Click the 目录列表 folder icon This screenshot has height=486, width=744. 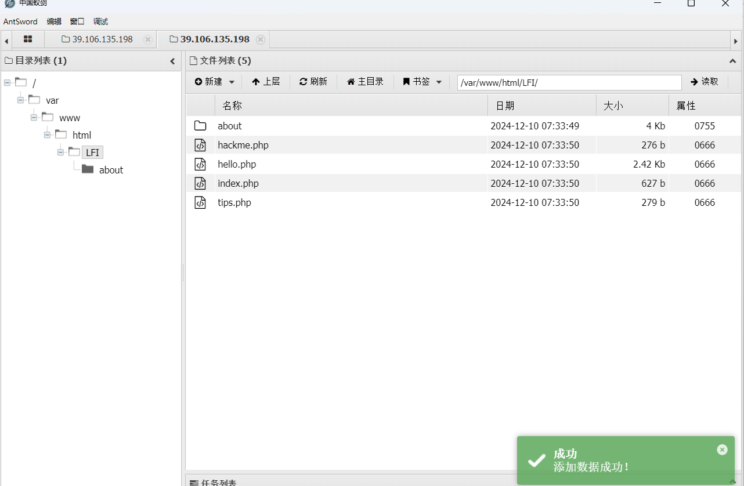[9, 61]
